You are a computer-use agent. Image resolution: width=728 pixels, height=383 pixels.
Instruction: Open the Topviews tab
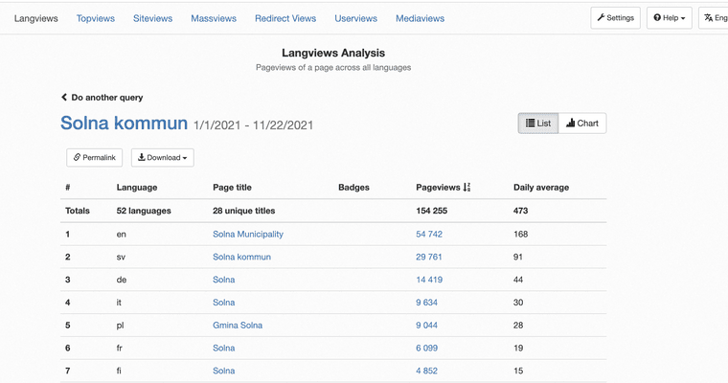96,18
